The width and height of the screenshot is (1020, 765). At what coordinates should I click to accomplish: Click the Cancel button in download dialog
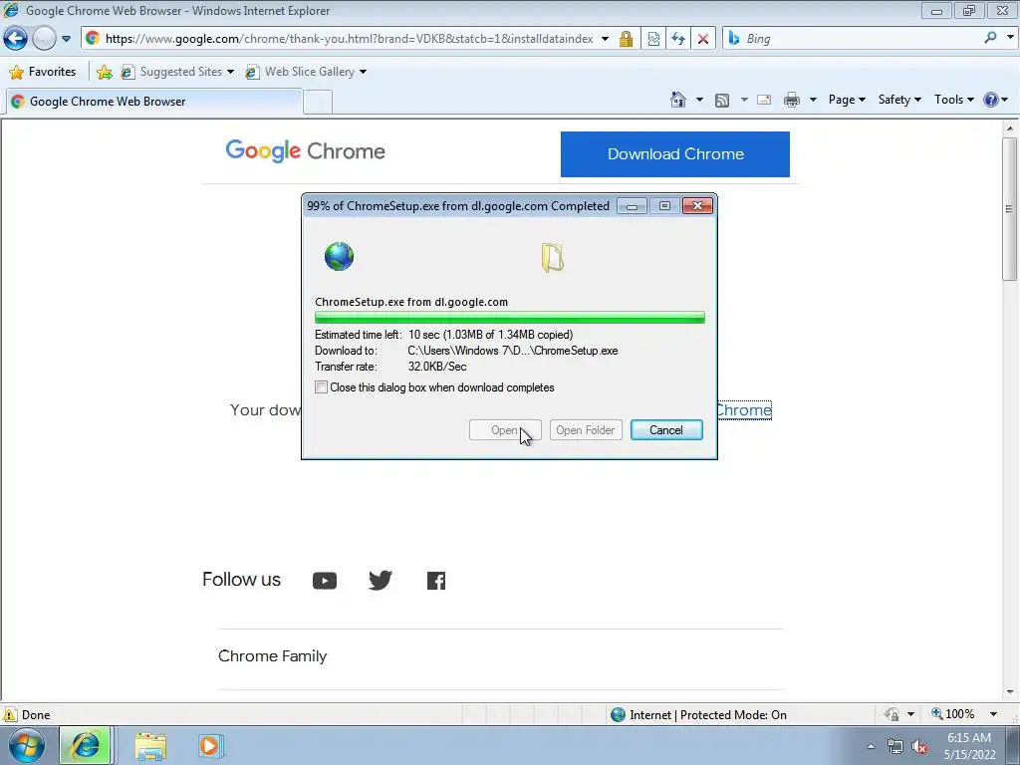pyautogui.click(x=666, y=430)
